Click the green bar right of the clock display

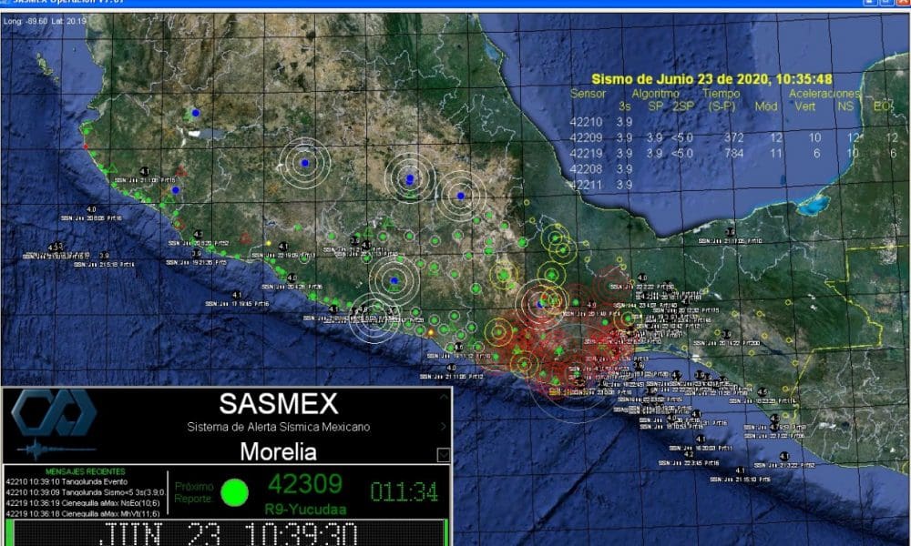point(446,531)
